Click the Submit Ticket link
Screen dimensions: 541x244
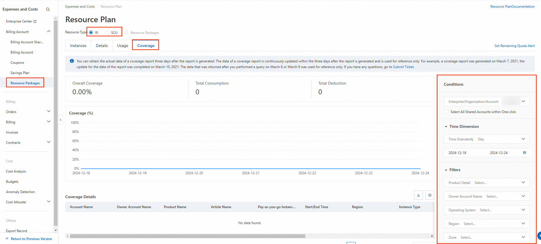point(403,67)
